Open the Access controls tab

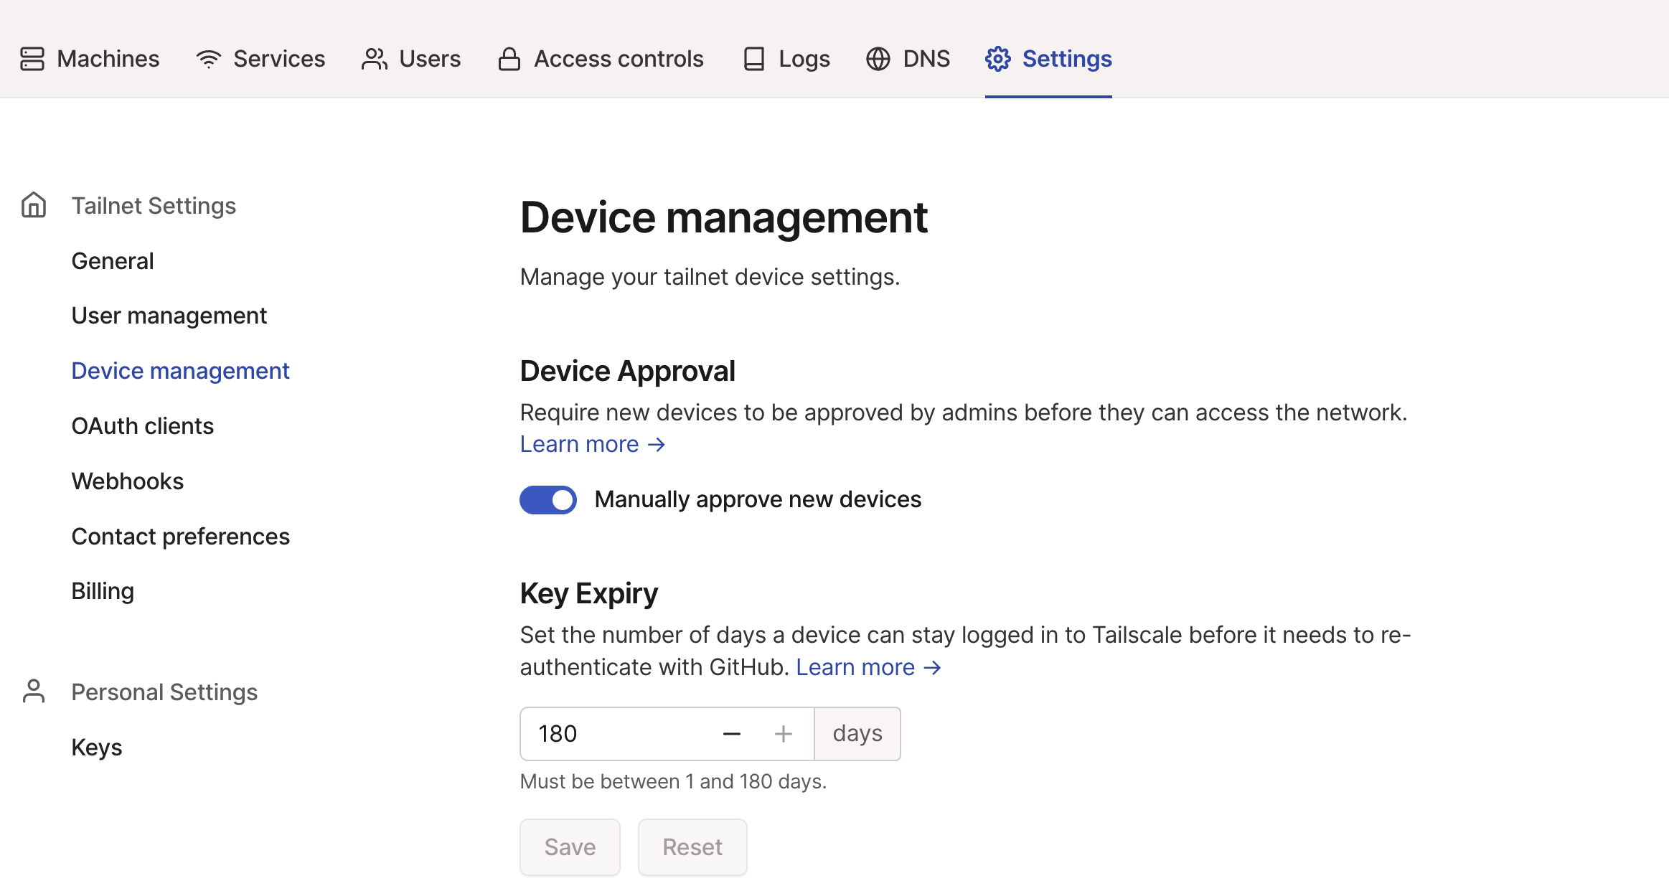coord(601,59)
